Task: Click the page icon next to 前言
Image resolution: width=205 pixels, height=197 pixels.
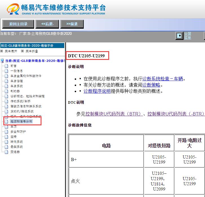Action: click(6, 66)
